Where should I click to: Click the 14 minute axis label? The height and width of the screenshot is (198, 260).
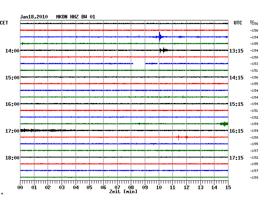(214, 188)
